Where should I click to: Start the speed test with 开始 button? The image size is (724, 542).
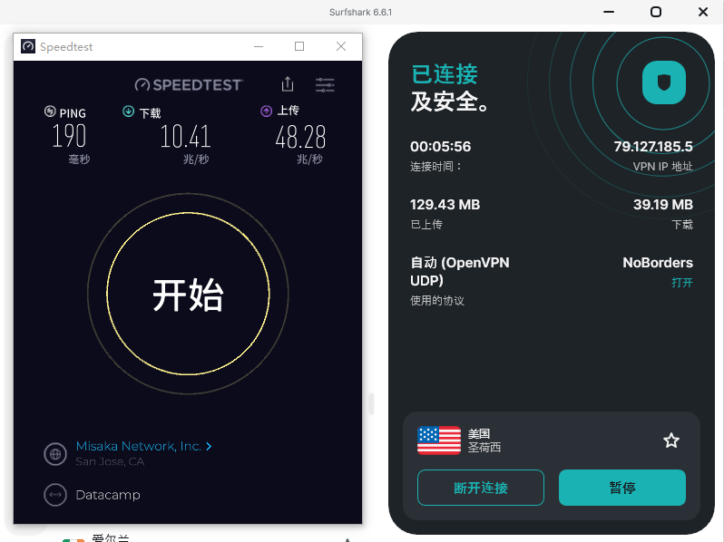point(188,294)
